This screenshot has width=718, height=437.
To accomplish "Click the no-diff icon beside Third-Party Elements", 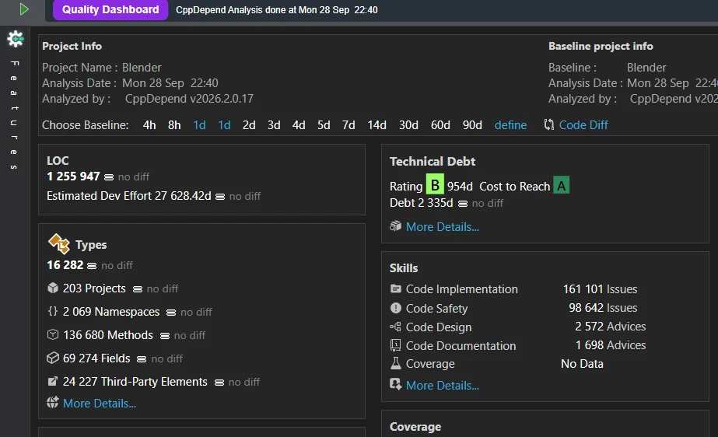I will (219, 383).
